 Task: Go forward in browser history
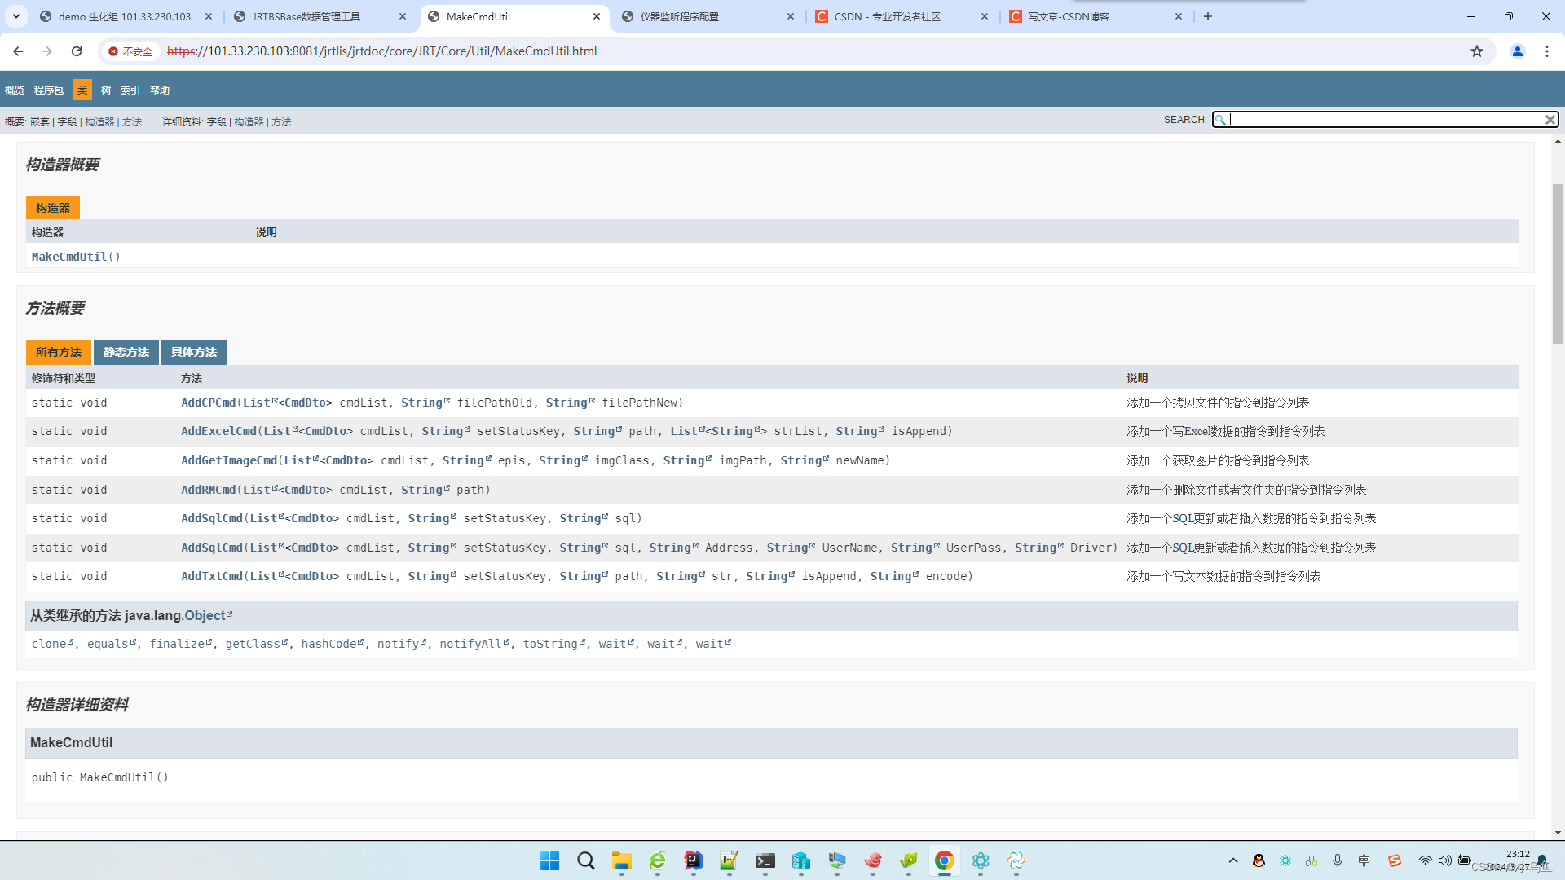coord(47,51)
